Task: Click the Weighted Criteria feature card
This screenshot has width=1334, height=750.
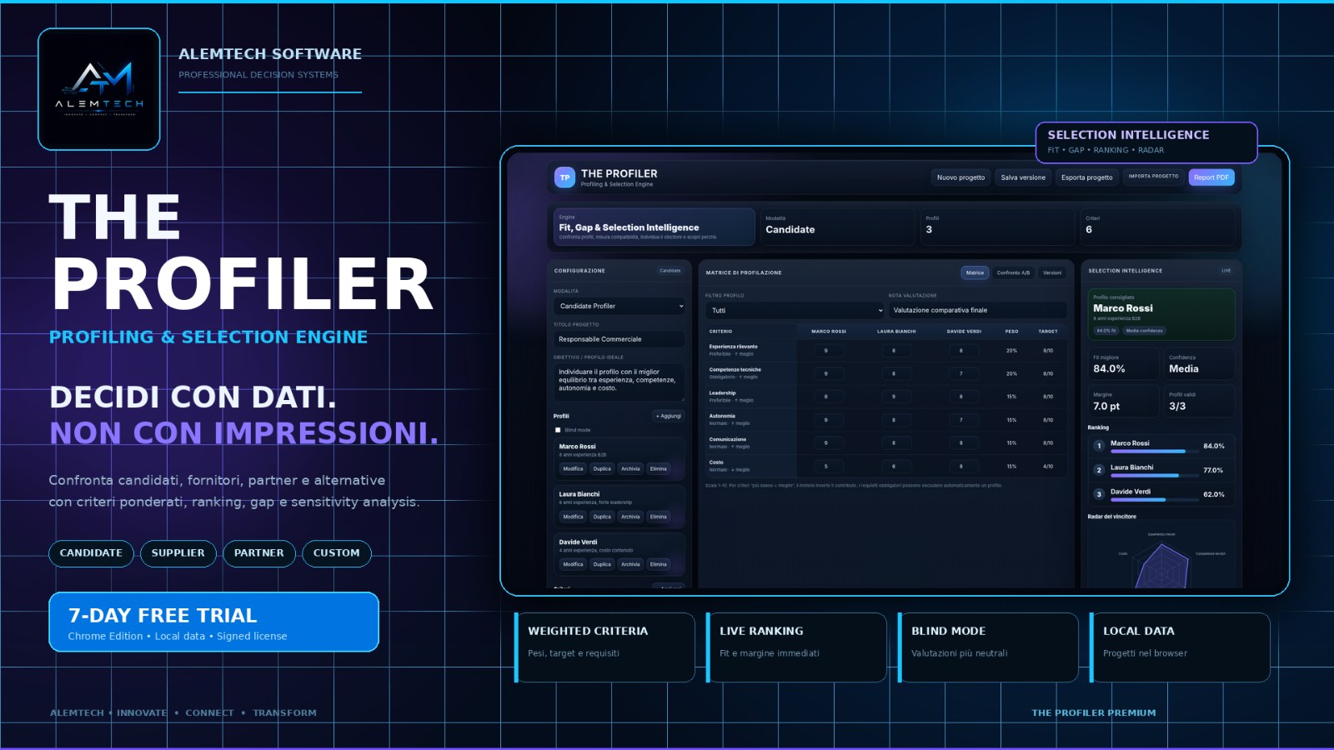Action: click(604, 647)
